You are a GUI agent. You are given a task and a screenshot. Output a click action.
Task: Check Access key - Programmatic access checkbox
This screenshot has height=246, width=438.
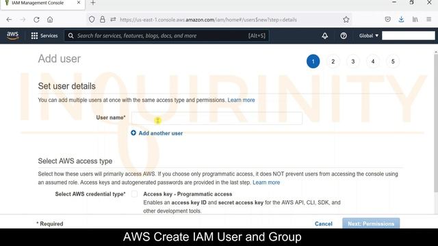(x=134, y=194)
